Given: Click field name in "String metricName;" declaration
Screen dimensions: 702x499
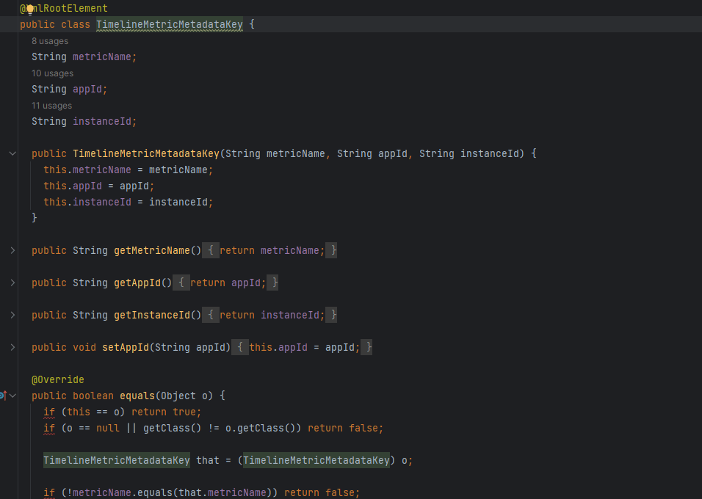Looking at the screenshot, I should pyautogui.click(x=102, y=57).
